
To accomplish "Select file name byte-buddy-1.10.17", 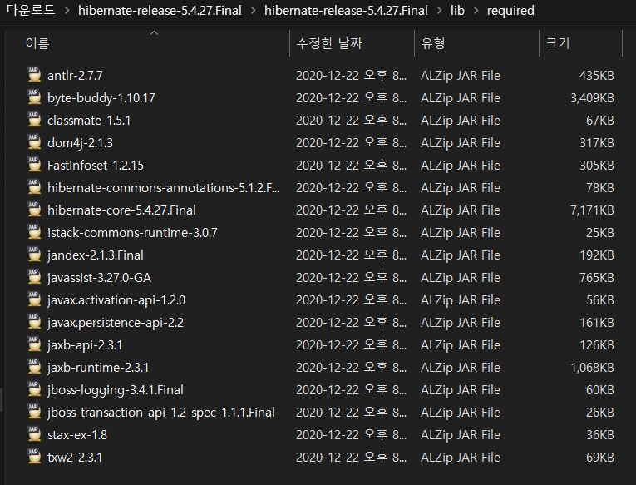I will (x=101, y=98).
